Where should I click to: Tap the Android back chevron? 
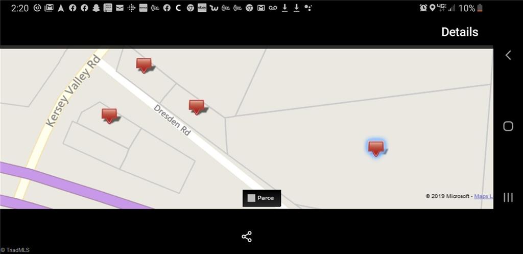pyautogui.click(x=508, y=55)
